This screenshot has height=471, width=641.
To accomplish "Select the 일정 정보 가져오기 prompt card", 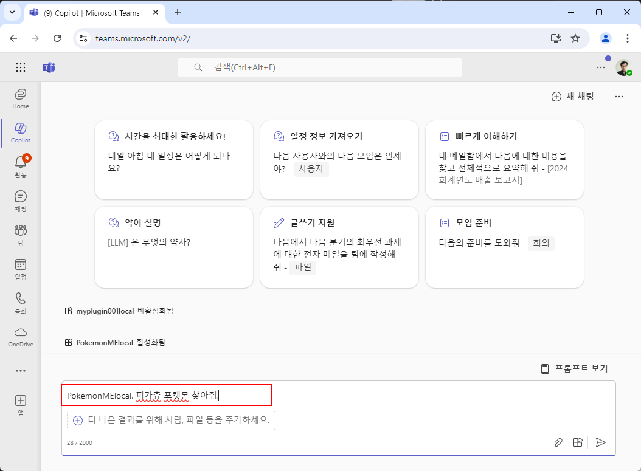I will (339, 160).
